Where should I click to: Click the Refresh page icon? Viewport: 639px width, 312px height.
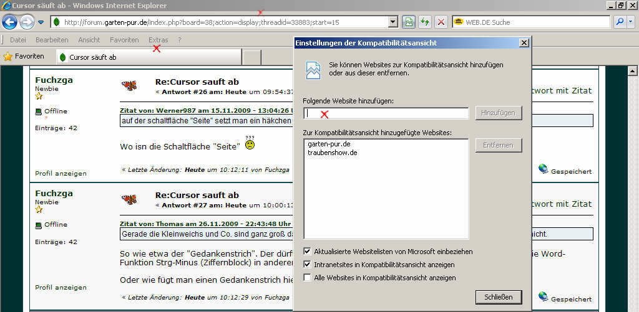[425, 22]
